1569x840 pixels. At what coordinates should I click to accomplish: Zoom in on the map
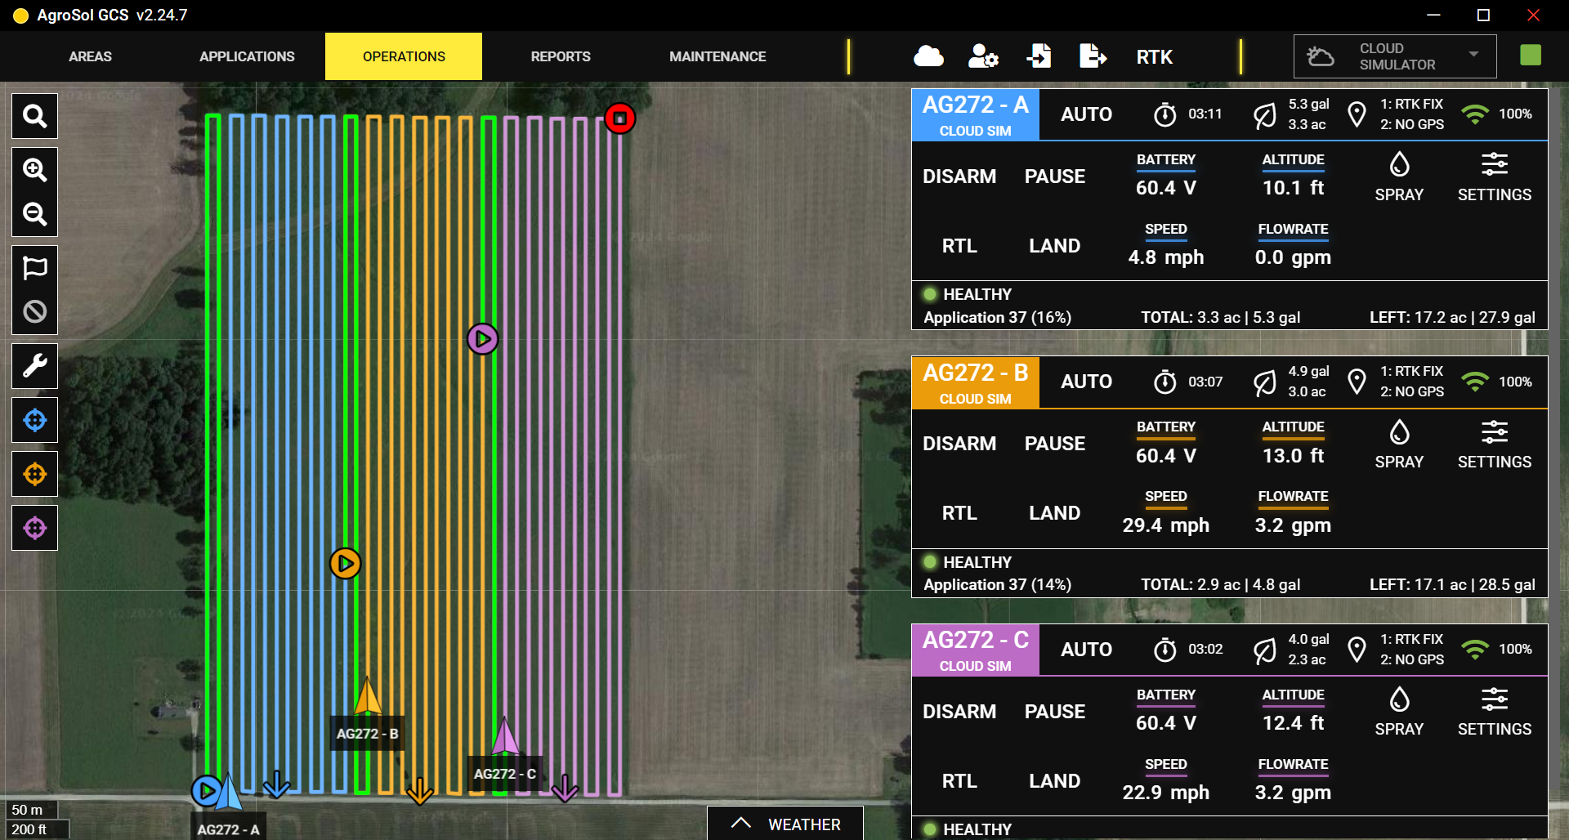tap(34, 170)
